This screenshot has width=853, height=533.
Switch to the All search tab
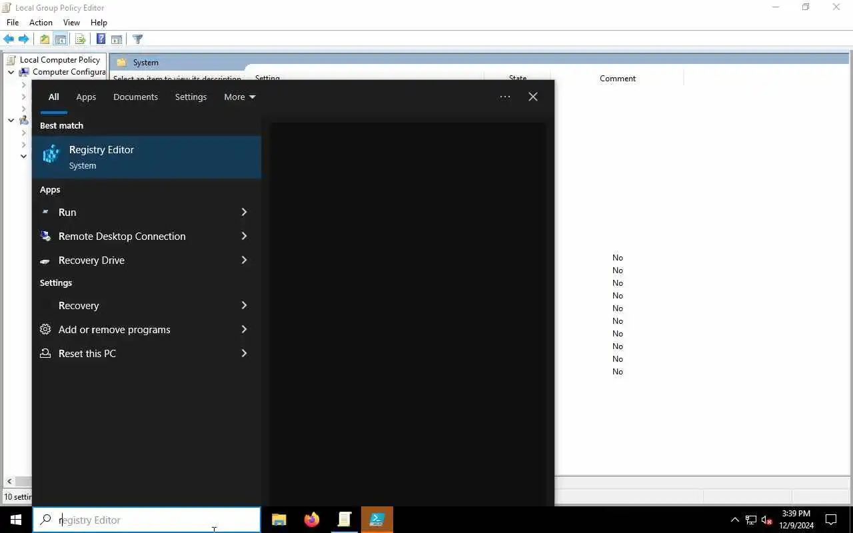point(53,97)
